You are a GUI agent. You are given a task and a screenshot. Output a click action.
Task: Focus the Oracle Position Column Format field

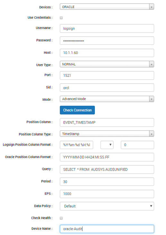(107, 157)
